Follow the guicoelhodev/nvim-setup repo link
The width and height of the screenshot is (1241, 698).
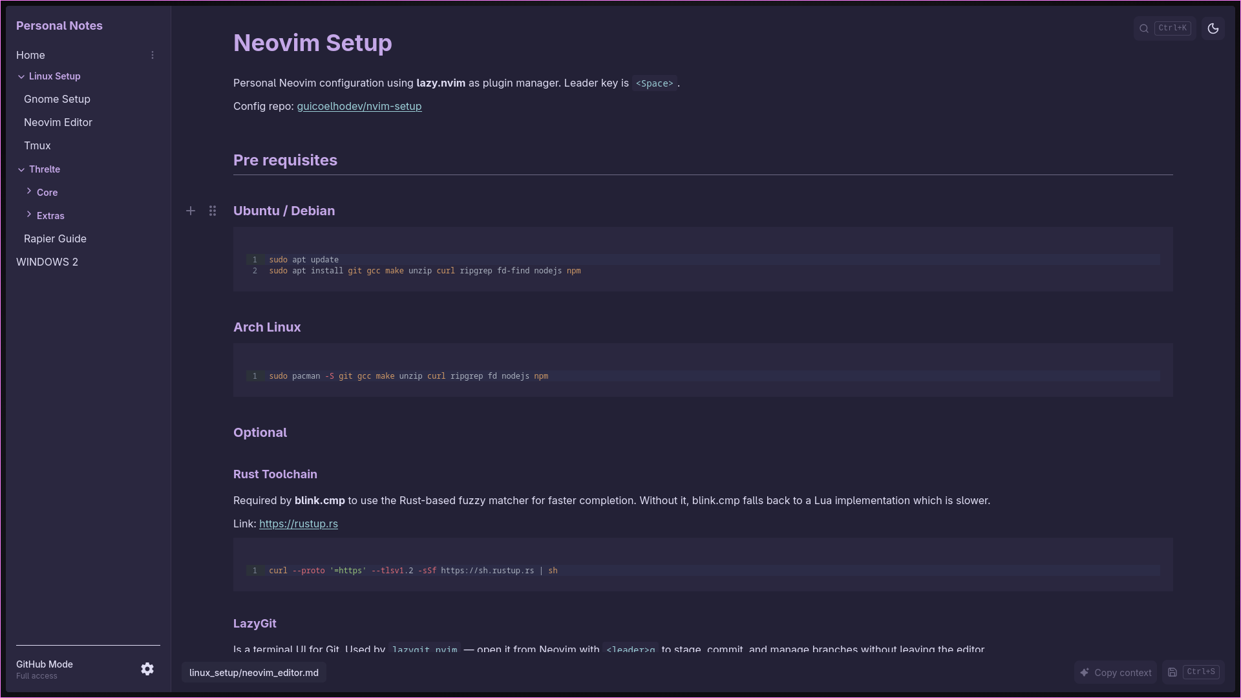pyautogui.click(x=359, y=106)
